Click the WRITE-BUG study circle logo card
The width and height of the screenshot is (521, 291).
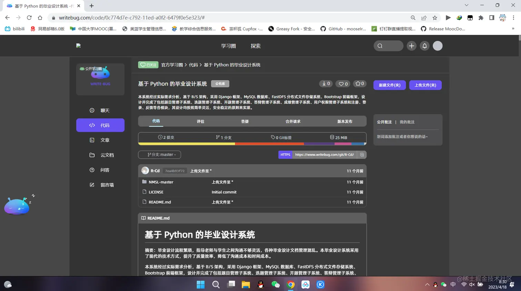click(100, 79)
